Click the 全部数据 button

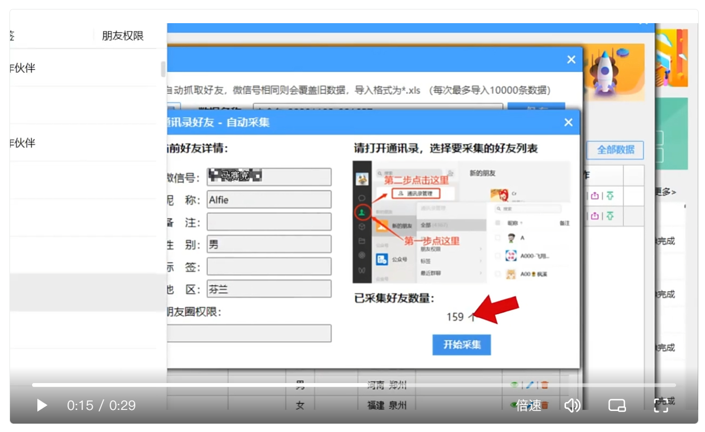[x=615, y=149]
